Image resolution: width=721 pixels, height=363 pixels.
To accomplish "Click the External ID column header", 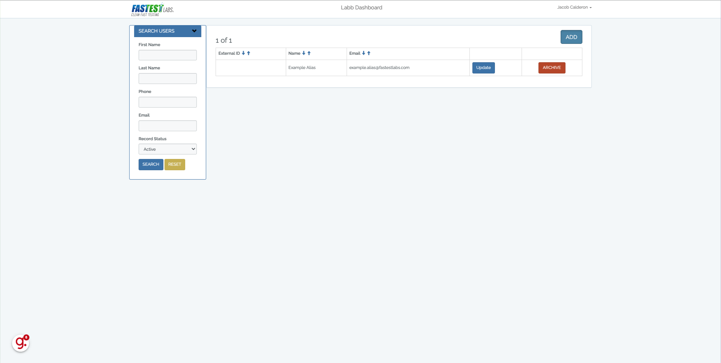I will pyautogui.click(x=229, y=53).
